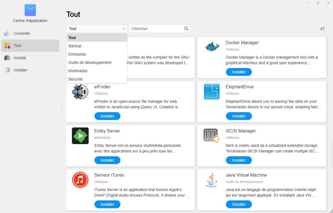Viewport: 333px width, 213px height.
Task: Click the iSCSI Manager drive icon
Action: coord(211,136)
